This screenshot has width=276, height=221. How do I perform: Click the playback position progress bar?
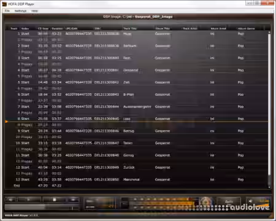(42, 207)
